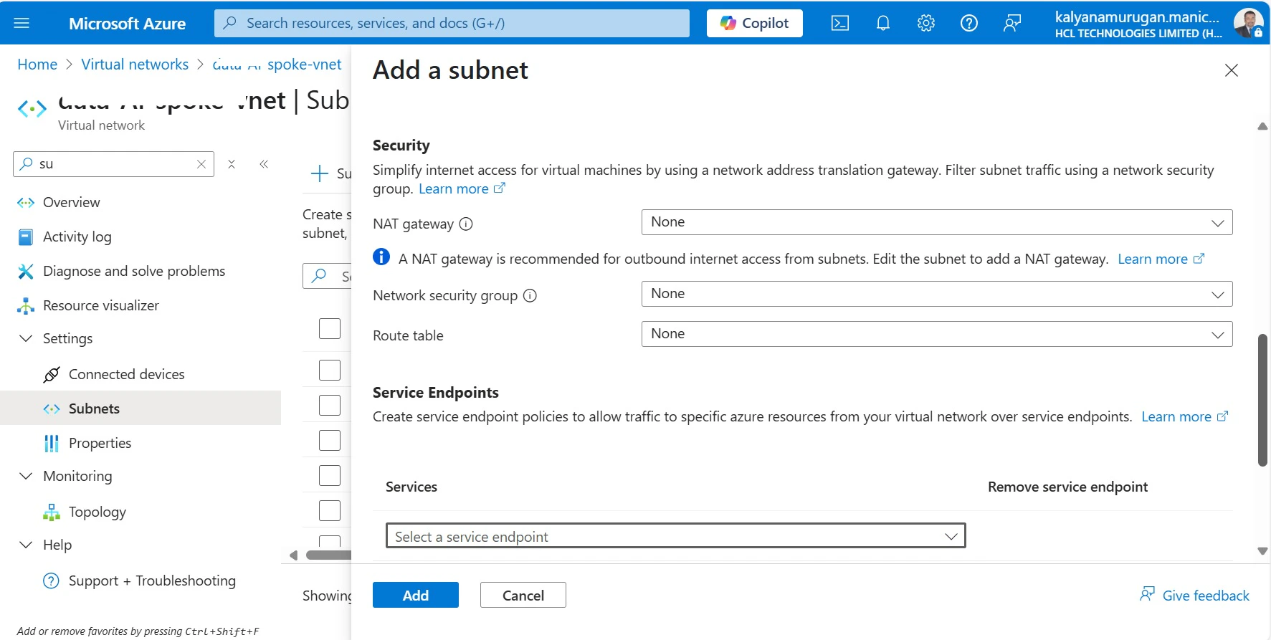Viewport: 1271px width, 640px height.
Task: Open the NAT gateway dropdown
Action: click(x=937, y=222)
